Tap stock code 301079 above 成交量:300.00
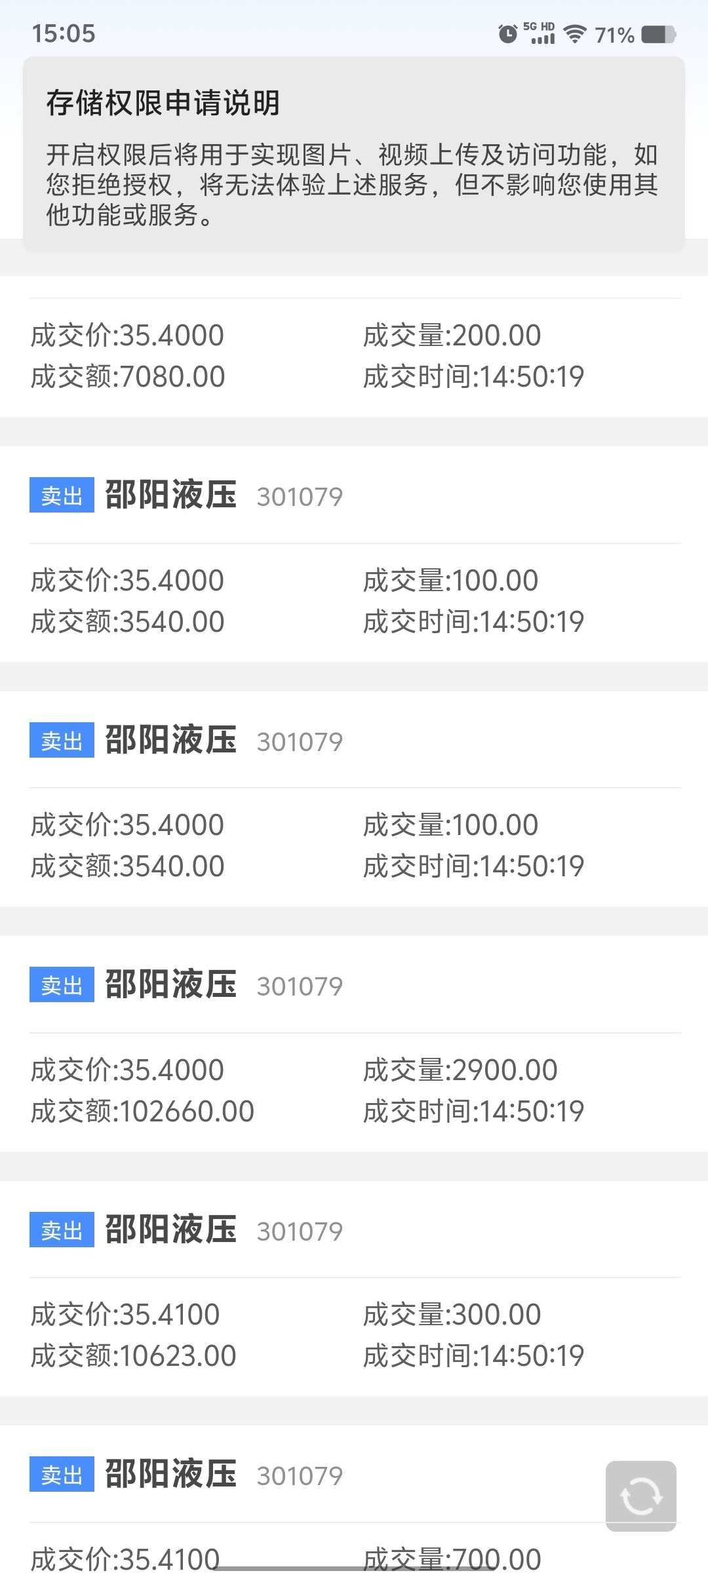Viewport: 708px width, 1573px height. tap(300, 1232)
